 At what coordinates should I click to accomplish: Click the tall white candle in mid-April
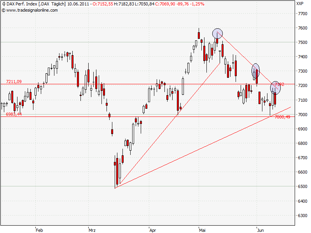click(x=183, y=87)
